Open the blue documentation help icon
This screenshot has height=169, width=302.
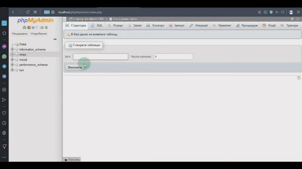pyautogui.click(x=33, y=27)
